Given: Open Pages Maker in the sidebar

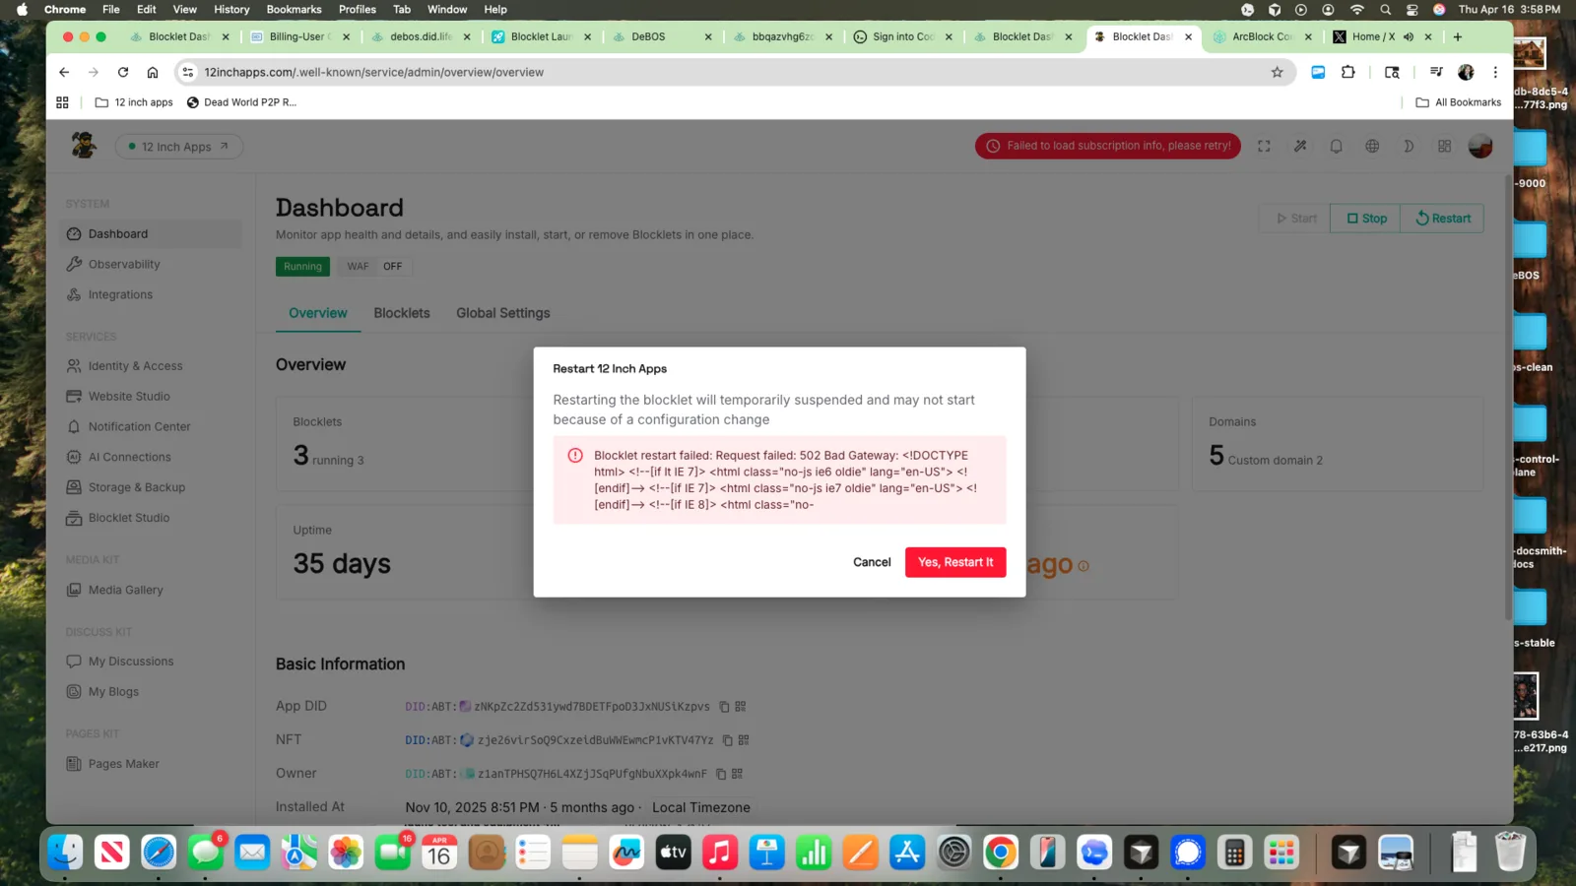Looking at the screenshot, I should 151,764.
